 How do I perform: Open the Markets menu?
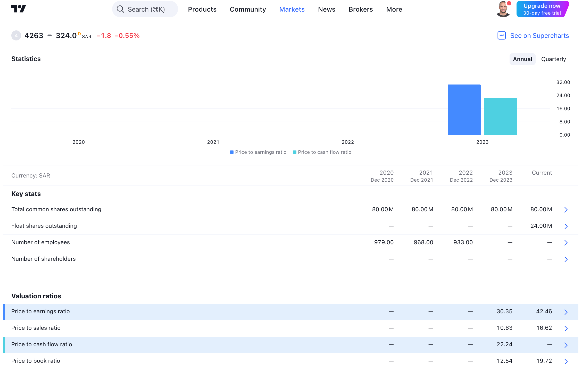coord(292,9)
